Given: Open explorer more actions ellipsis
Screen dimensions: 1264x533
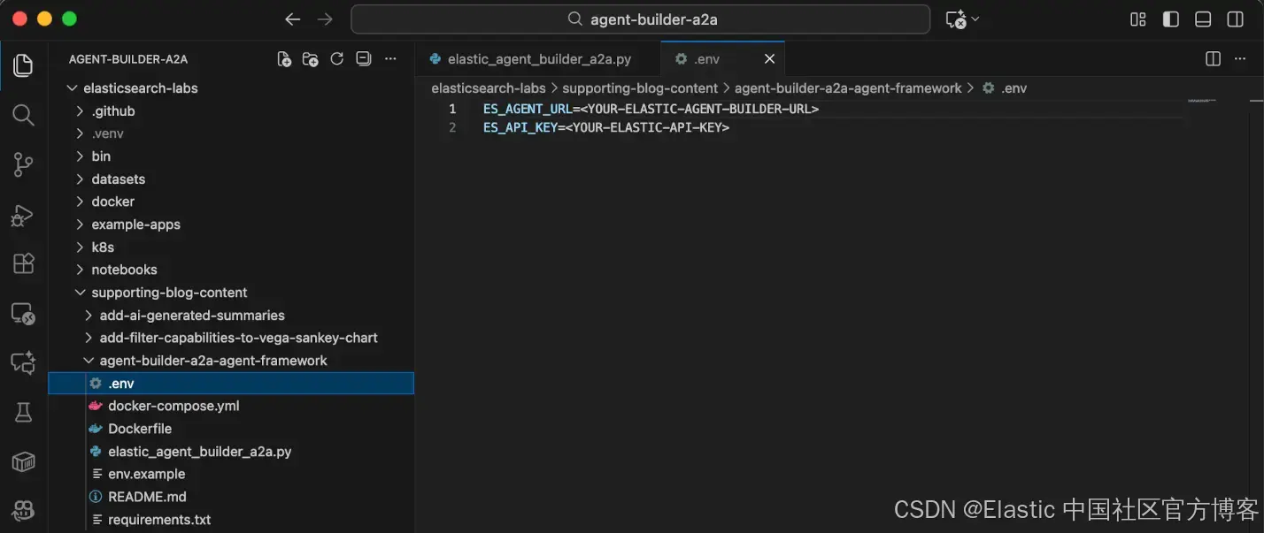Looking at the screenshot, I should (x=390, y=59).
